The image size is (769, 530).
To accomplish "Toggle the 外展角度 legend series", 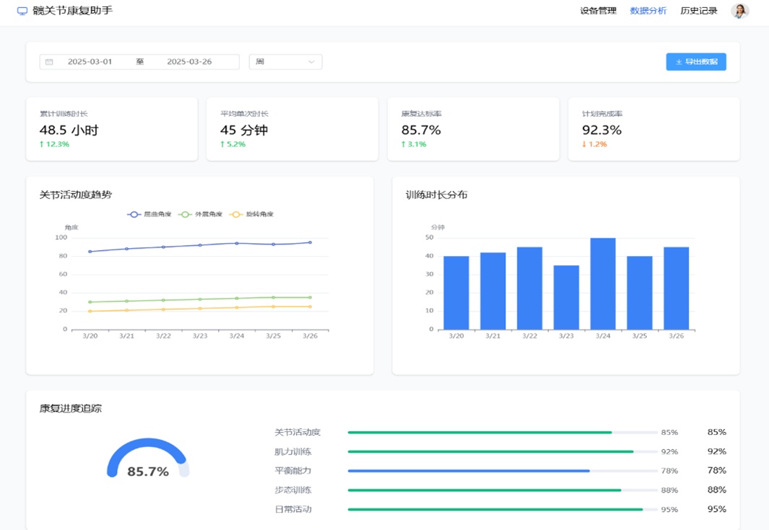I will click(x=201, y=214).
